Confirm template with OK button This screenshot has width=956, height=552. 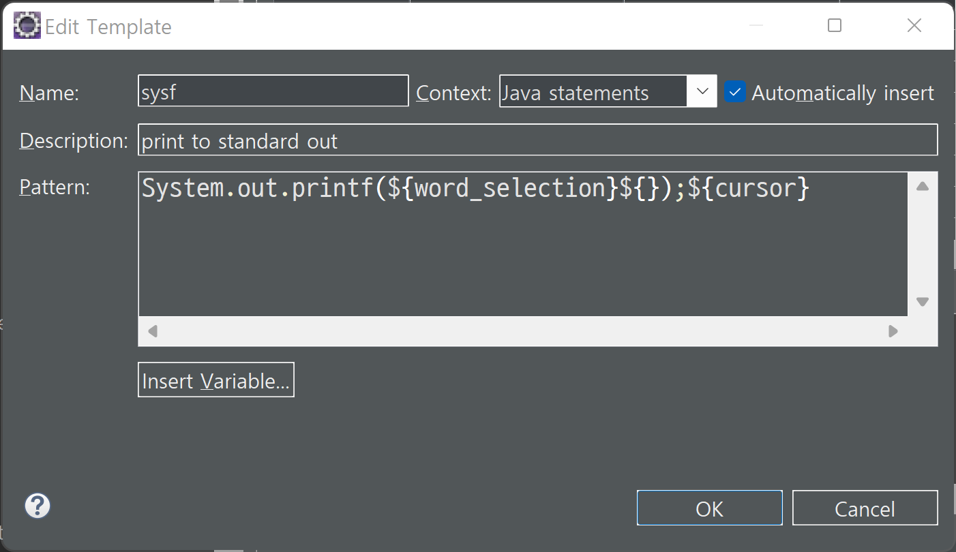(x=710, y=508)
